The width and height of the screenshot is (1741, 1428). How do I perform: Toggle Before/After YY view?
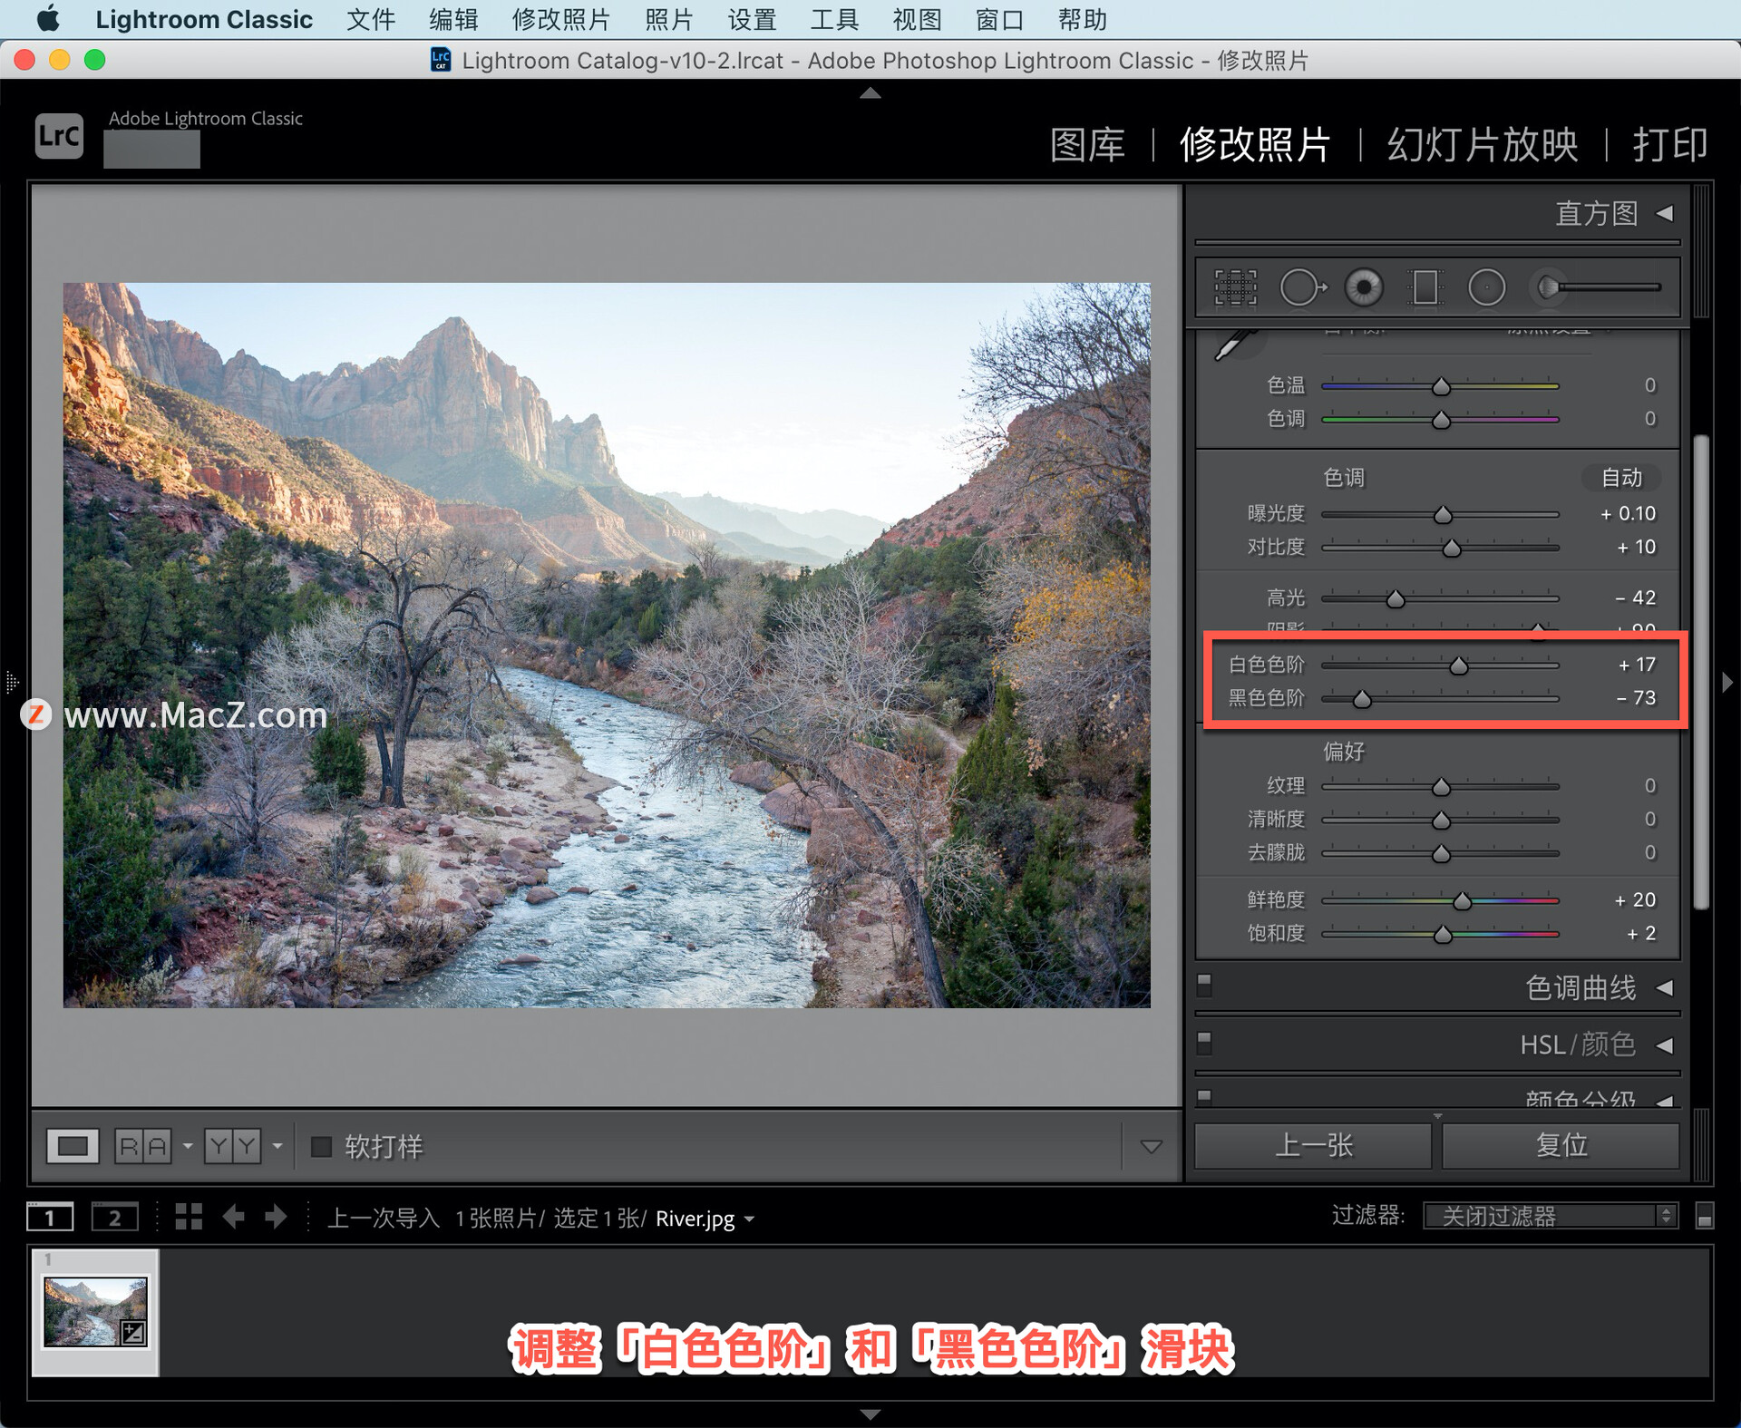232,1146
